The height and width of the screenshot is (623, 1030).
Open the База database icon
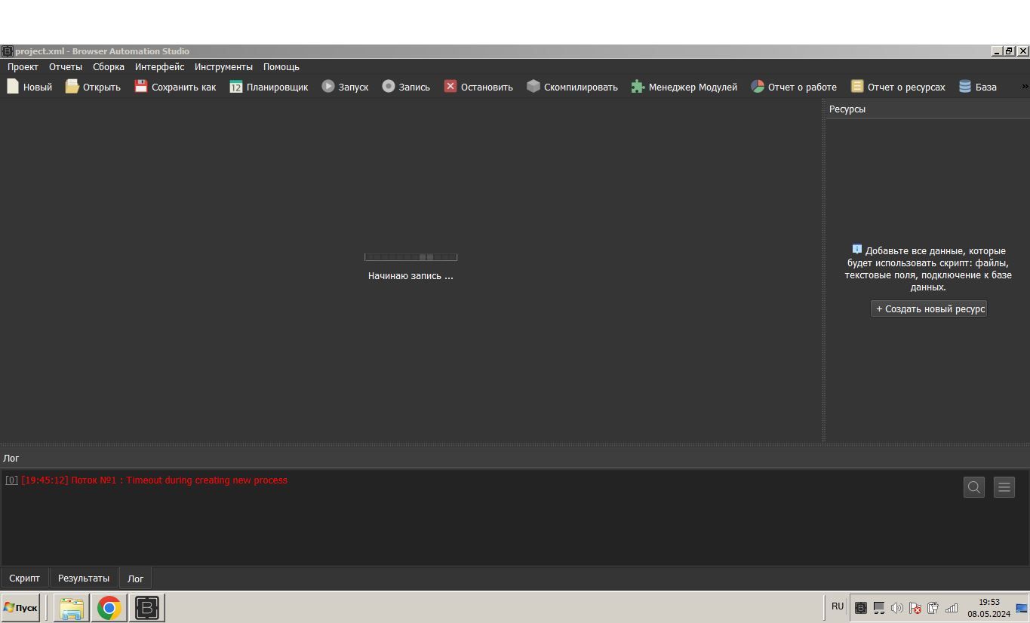(965, 87)
